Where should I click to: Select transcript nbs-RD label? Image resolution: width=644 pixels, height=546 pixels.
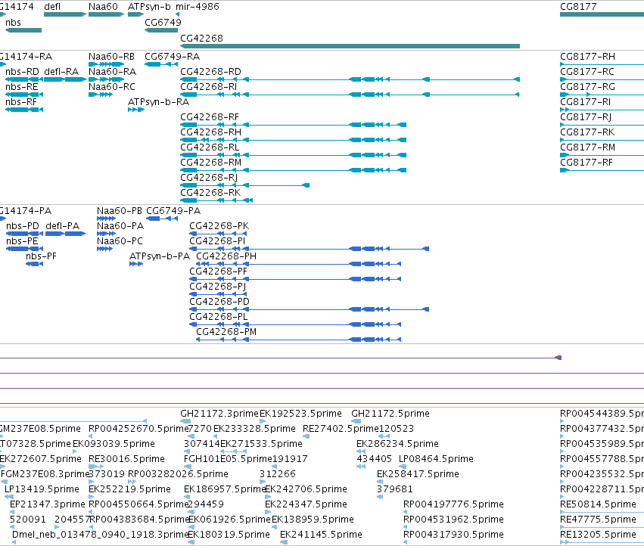point(22,71)
